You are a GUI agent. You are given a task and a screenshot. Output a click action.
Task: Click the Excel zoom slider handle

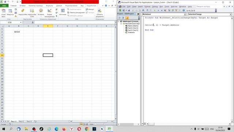pos(104,124)
